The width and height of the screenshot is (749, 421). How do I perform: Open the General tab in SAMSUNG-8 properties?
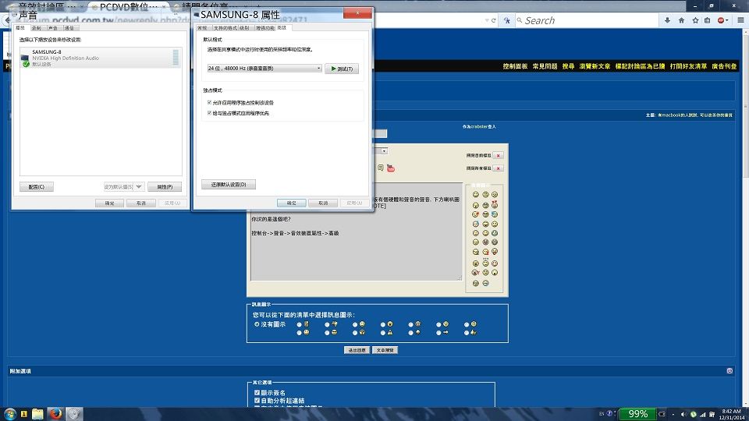coord(203,28)
